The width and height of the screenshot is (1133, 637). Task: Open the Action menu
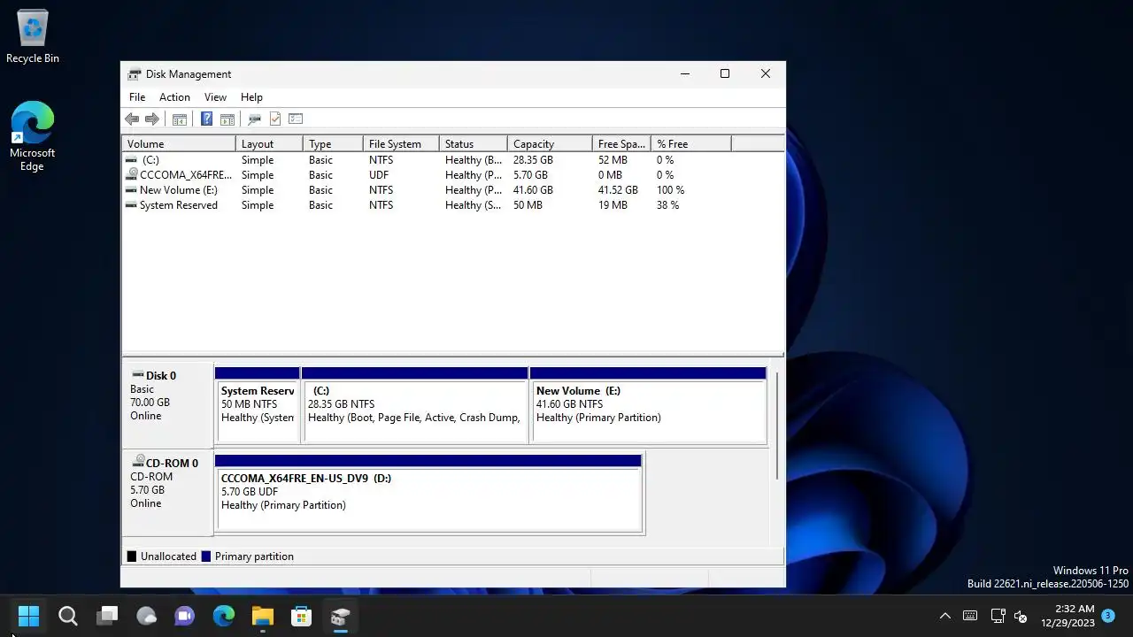(174, 97)
